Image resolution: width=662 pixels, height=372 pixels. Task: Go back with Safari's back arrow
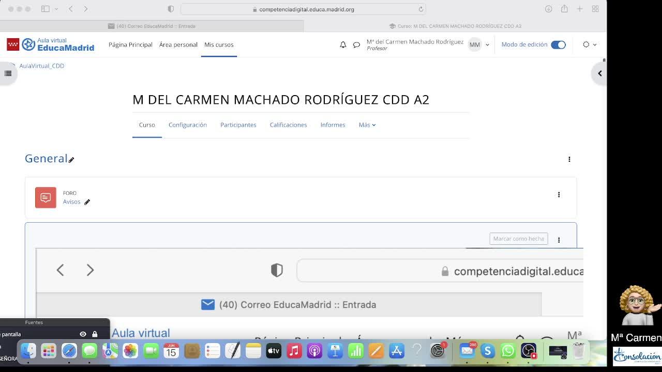click(x=71, y=9)
